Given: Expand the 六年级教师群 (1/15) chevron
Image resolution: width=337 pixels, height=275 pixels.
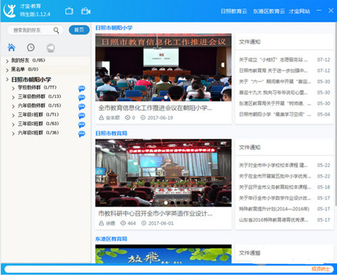Looking at the screenshot, I should tap(13, 106).
